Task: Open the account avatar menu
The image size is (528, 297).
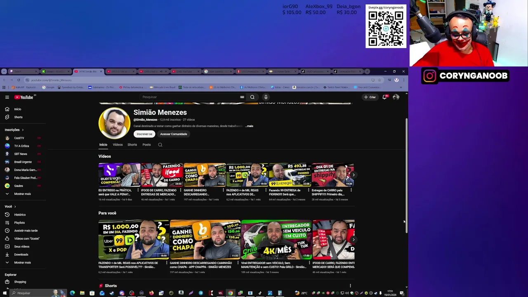Action: click(x=396, y=97)
